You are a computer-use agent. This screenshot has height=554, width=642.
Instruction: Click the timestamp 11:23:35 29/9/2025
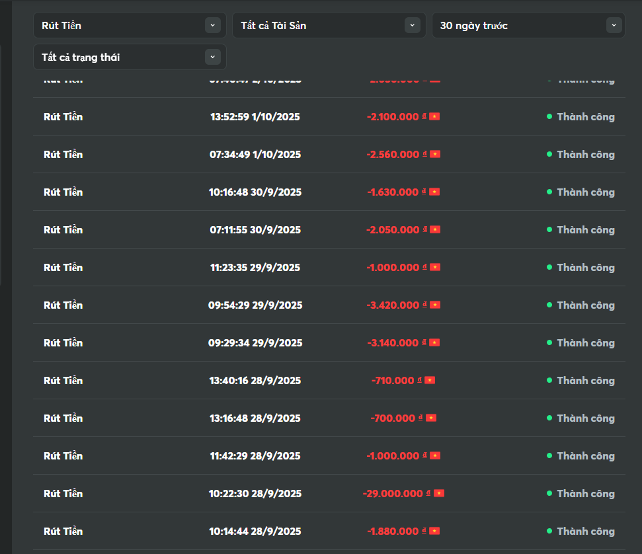255,268
